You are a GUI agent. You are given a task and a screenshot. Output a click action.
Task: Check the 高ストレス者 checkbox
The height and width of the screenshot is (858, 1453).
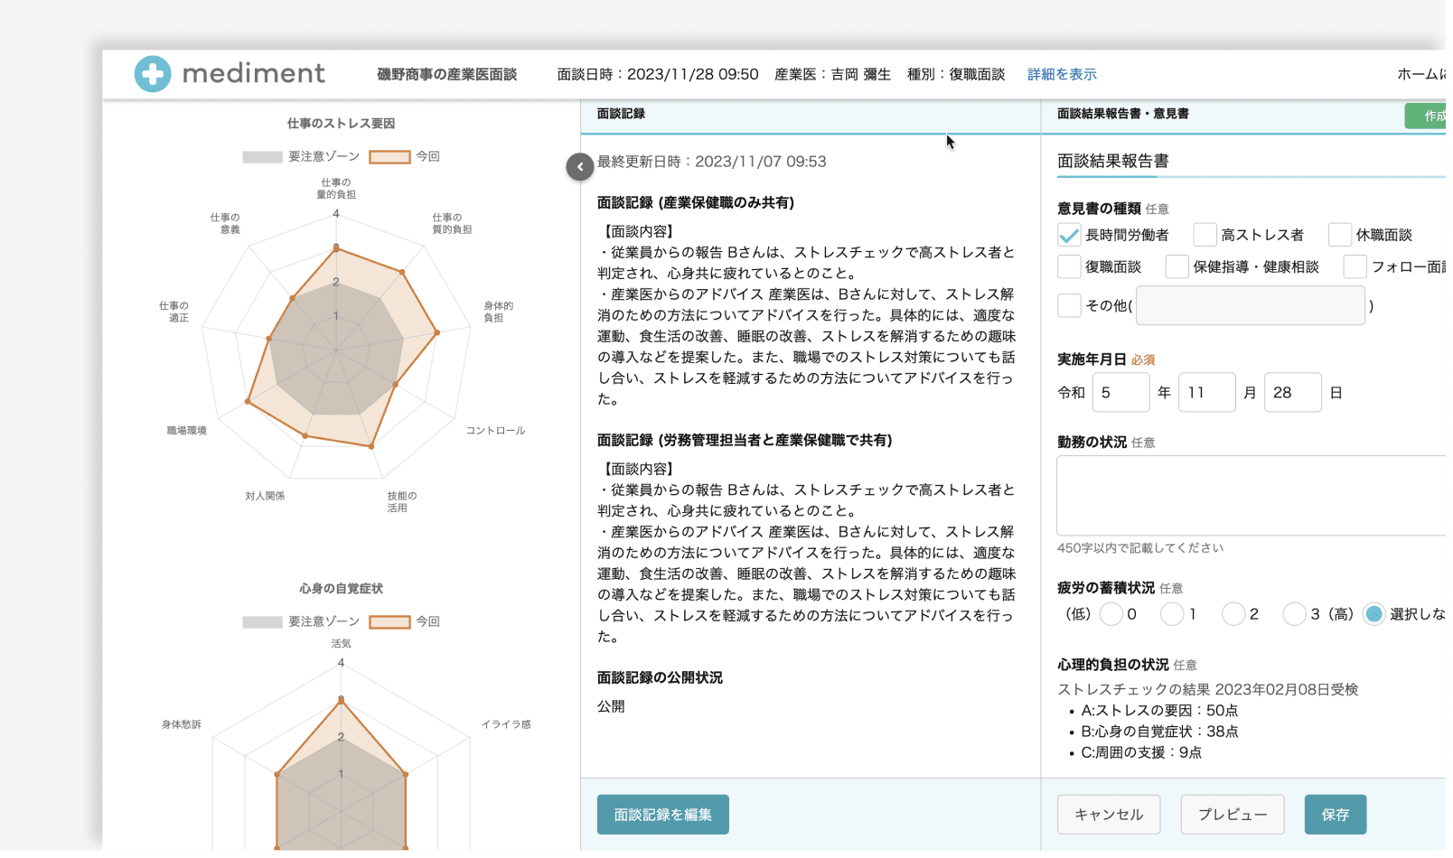(x=1205, y=235)
